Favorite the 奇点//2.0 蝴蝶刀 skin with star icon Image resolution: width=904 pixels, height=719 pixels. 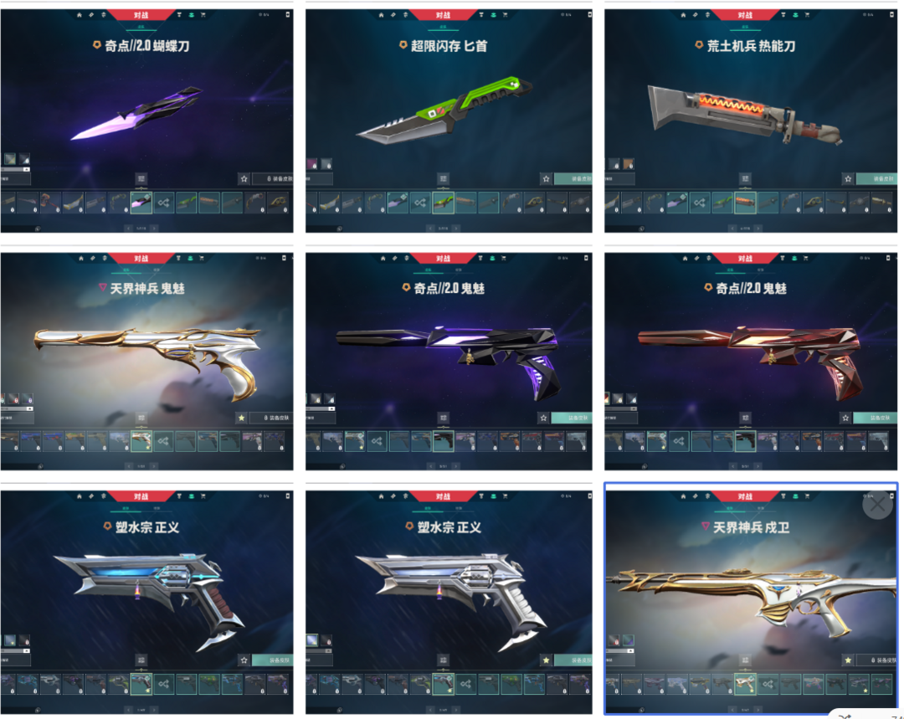pyautogui.click(x=244, y=179)
